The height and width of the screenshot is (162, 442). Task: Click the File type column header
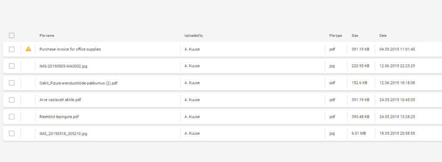(x=335, y=36)
